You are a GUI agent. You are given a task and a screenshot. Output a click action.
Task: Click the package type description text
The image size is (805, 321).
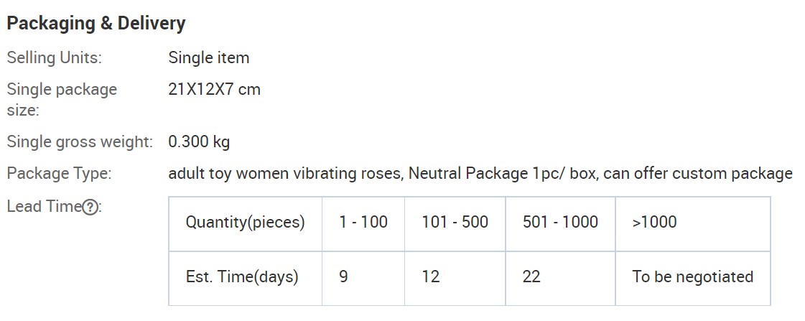[x=480, y=174]
